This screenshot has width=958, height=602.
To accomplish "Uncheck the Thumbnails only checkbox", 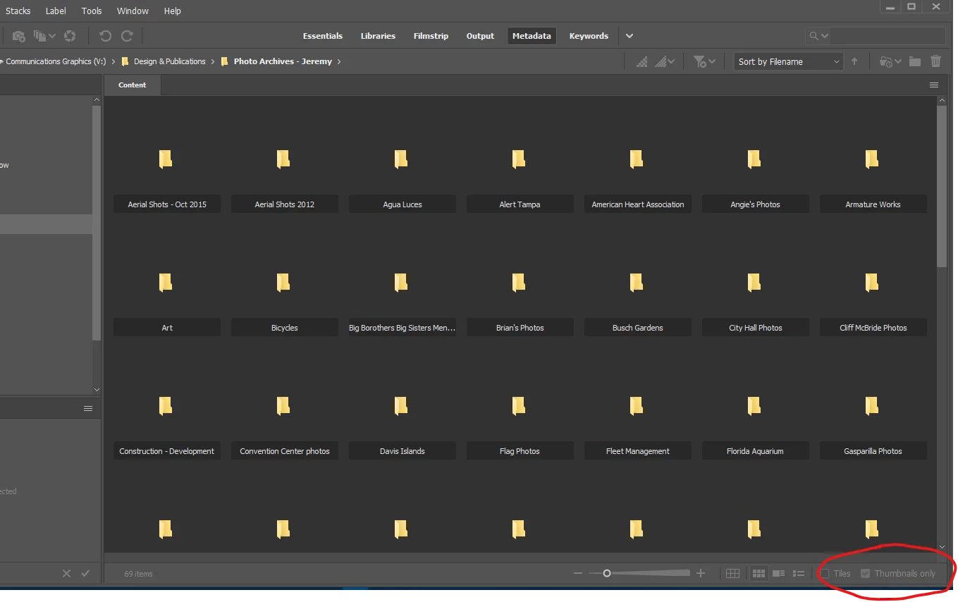I will pyautogui.click(x=866, y=574).
